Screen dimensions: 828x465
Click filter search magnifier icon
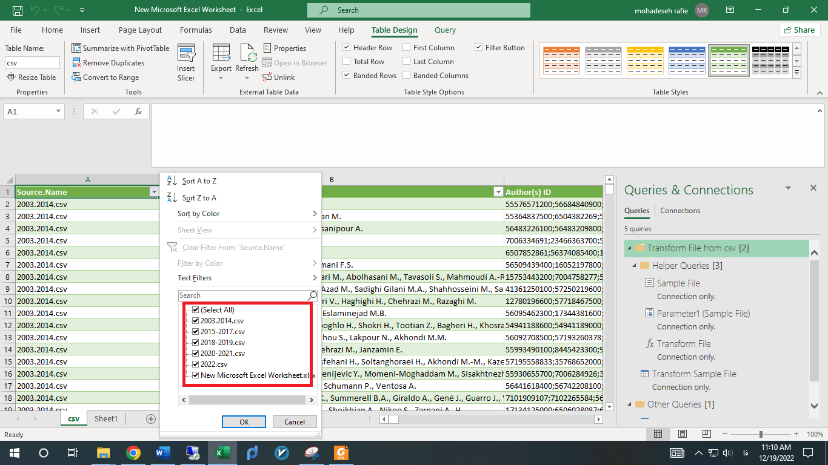coord(312,295)
